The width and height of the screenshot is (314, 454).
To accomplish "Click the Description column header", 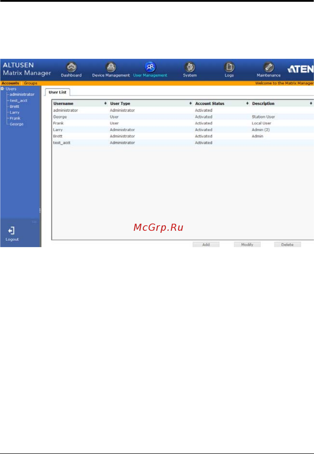I will [263, 104].
